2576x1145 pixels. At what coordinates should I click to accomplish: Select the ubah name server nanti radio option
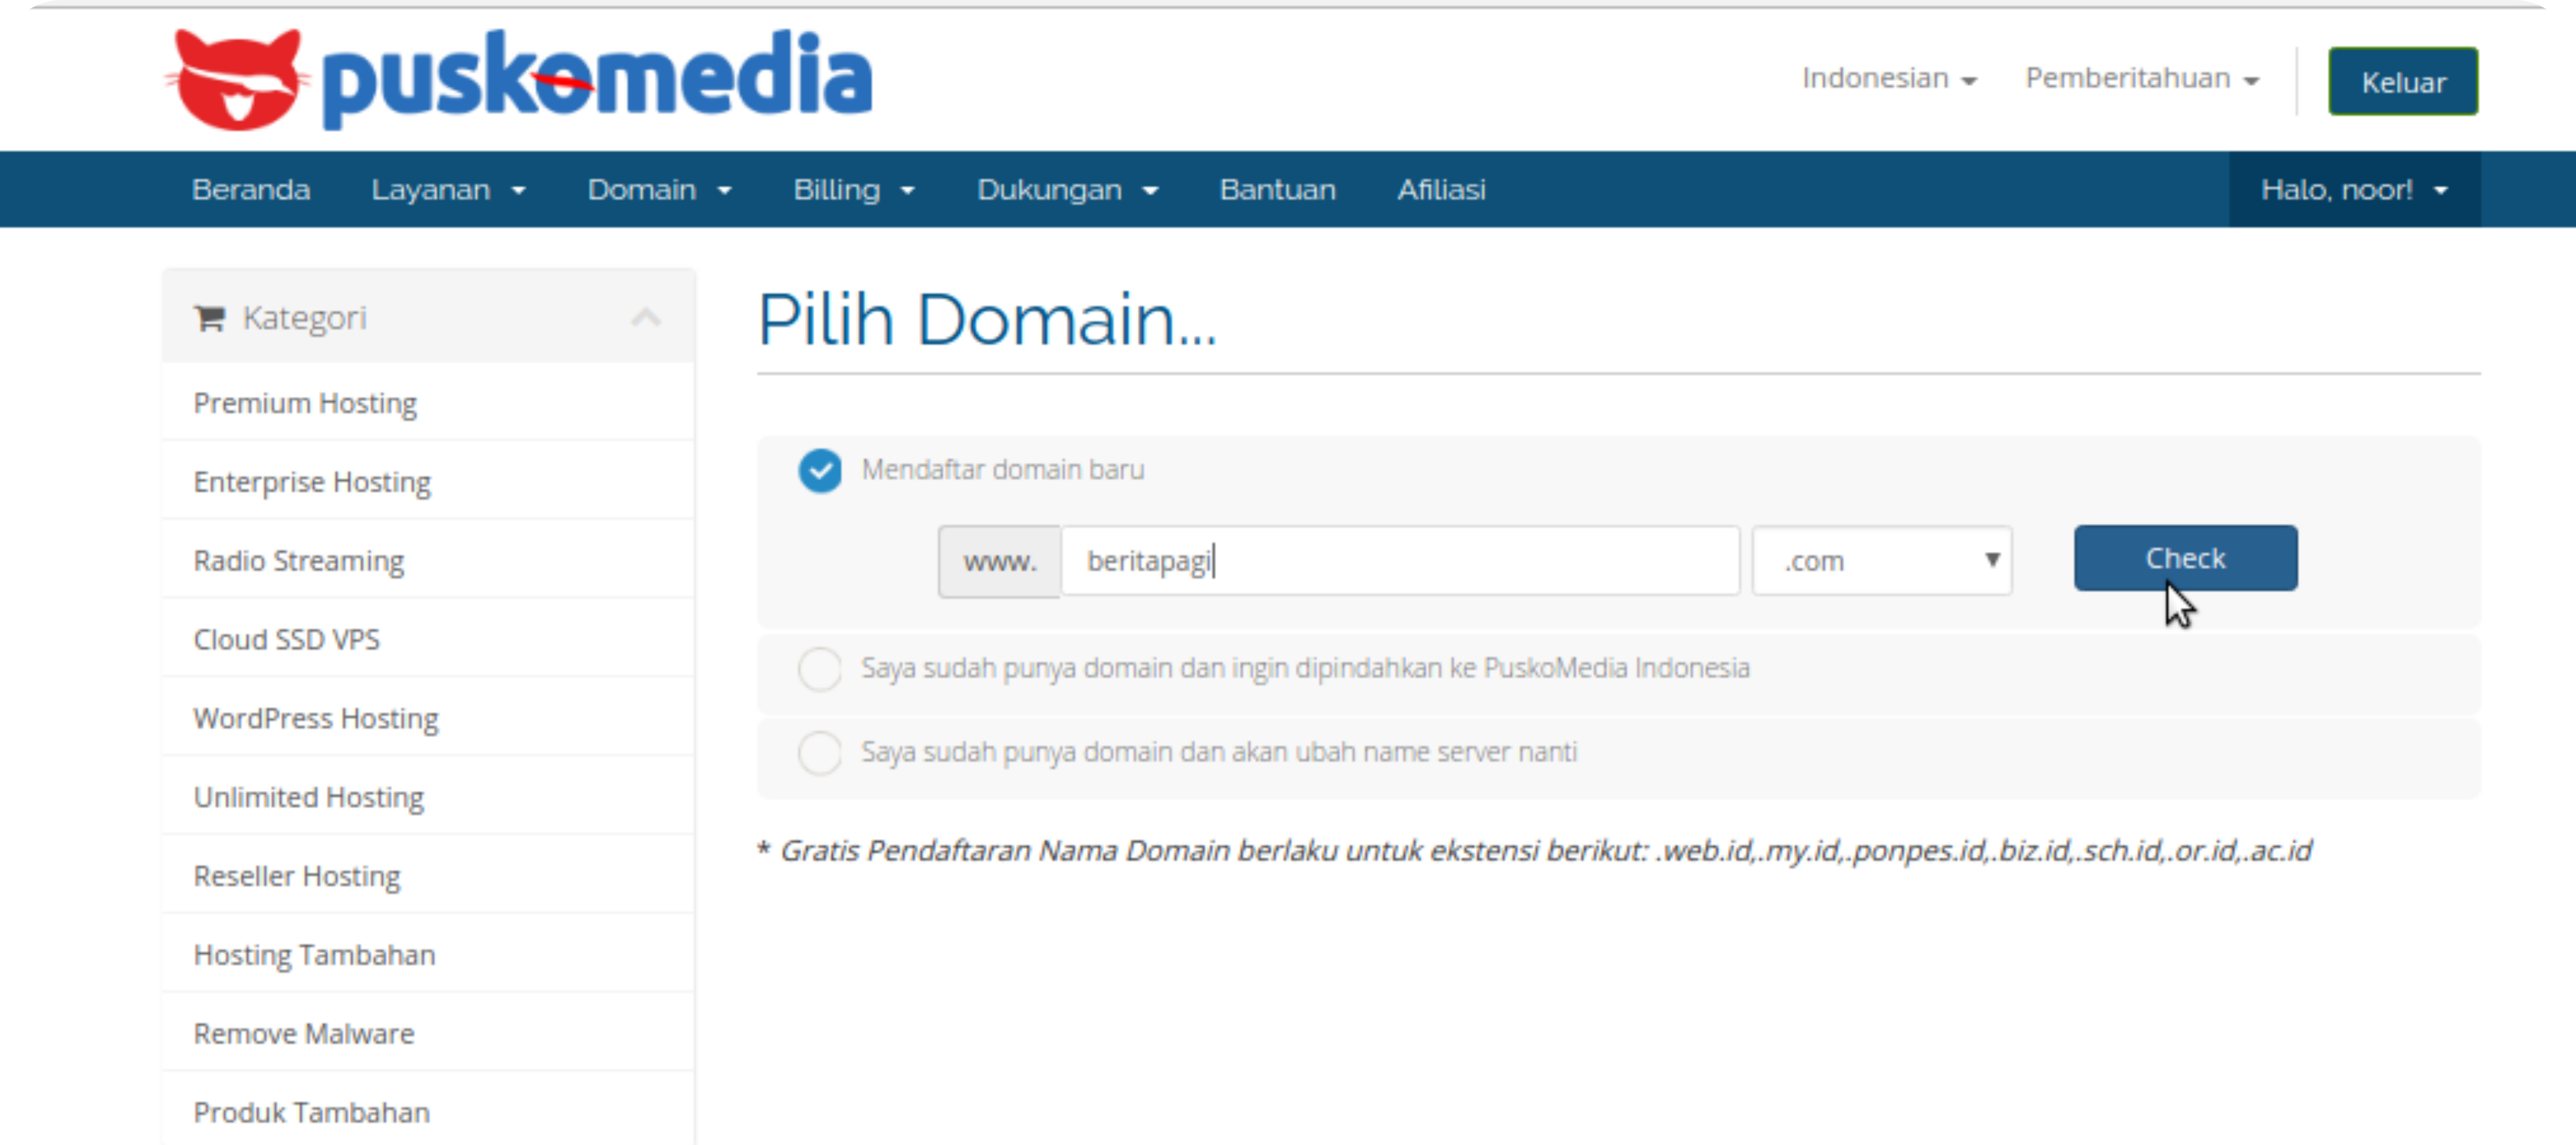click(x=820, y=752)
